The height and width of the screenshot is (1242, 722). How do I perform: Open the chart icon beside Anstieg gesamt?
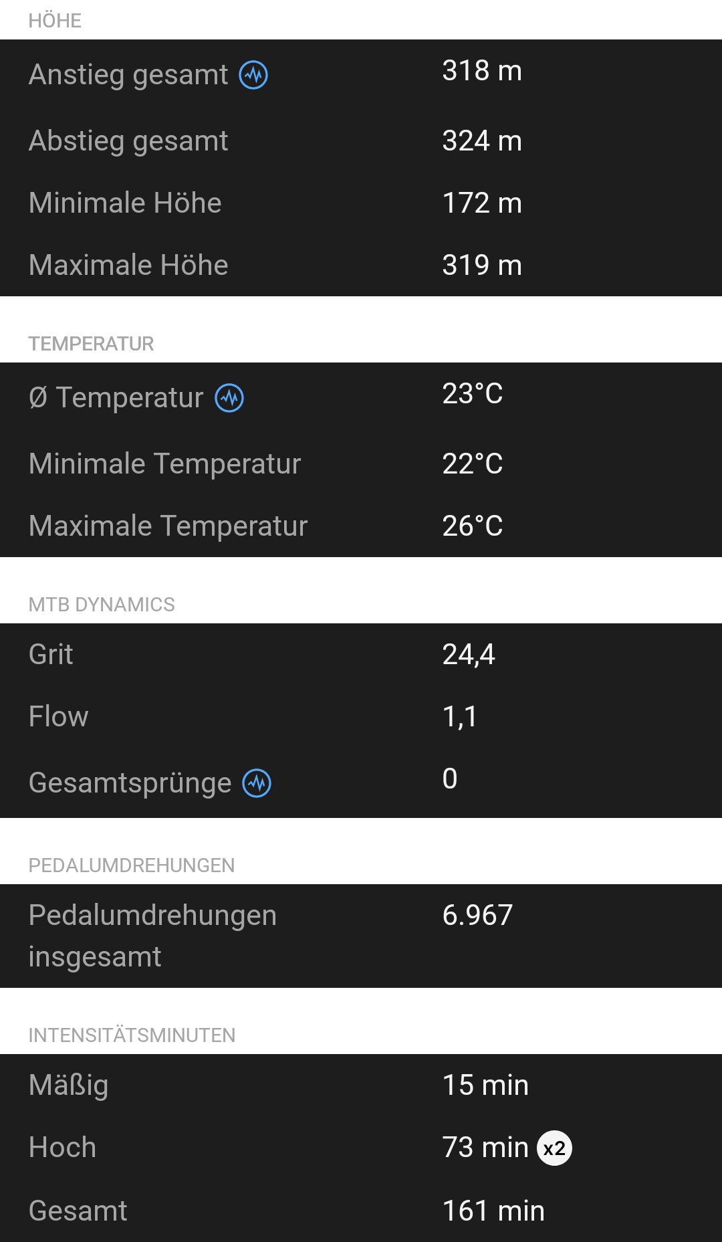pyautogui.click(x=253, y=75)
